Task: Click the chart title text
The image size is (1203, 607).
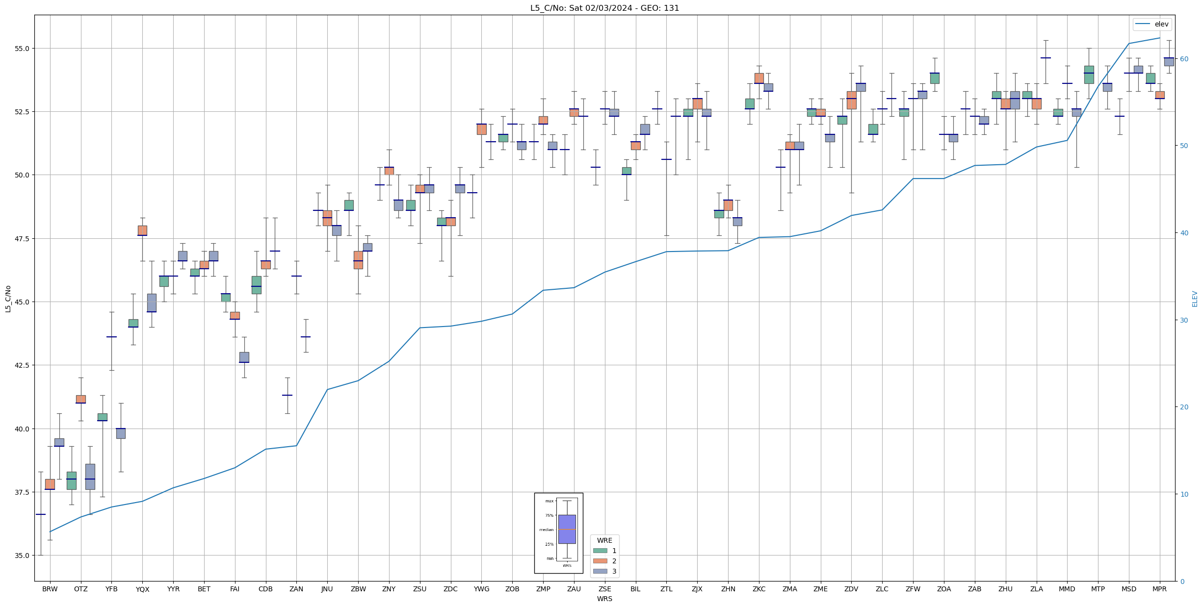Action: click(x=604, y=8)
